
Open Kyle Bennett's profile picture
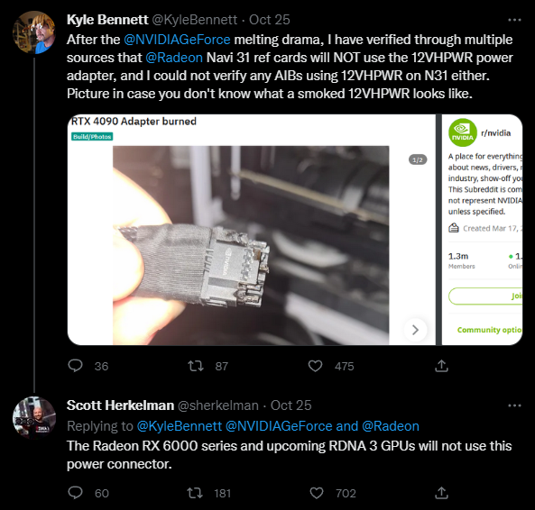34,32
